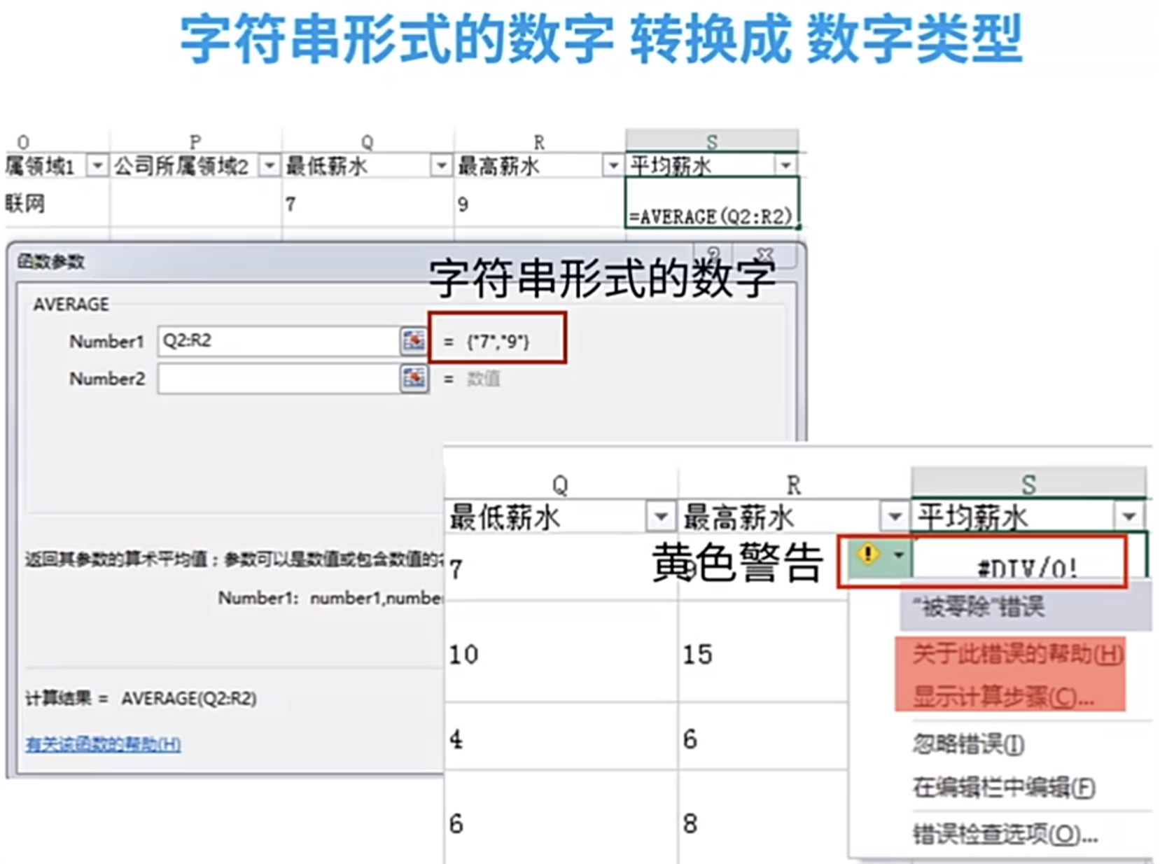Open 最高薪水 filter dropdown in top table
The width and height of the screenshot is (1160, 864).
click(x=613, y=166)
